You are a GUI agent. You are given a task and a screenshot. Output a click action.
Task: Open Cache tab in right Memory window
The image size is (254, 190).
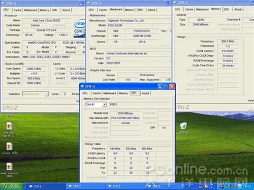189,9
